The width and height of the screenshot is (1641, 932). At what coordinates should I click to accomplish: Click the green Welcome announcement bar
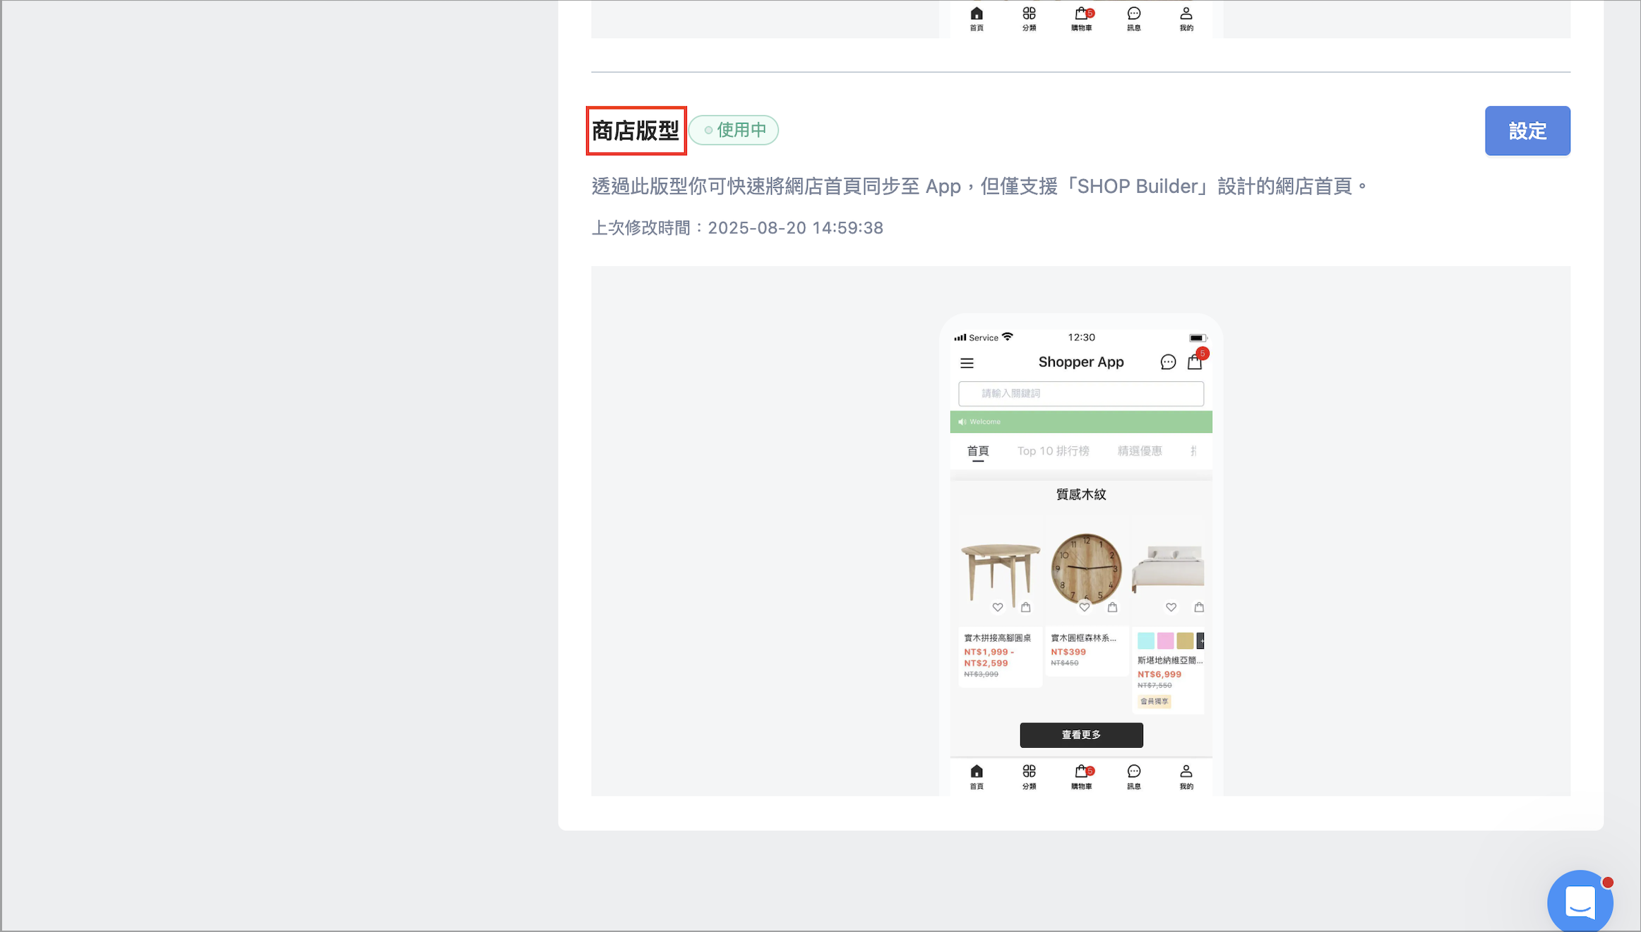pos(1081,422)
